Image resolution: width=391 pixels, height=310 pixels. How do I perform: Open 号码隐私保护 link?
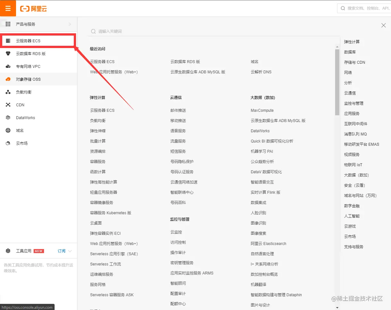(x=182, y=162)
